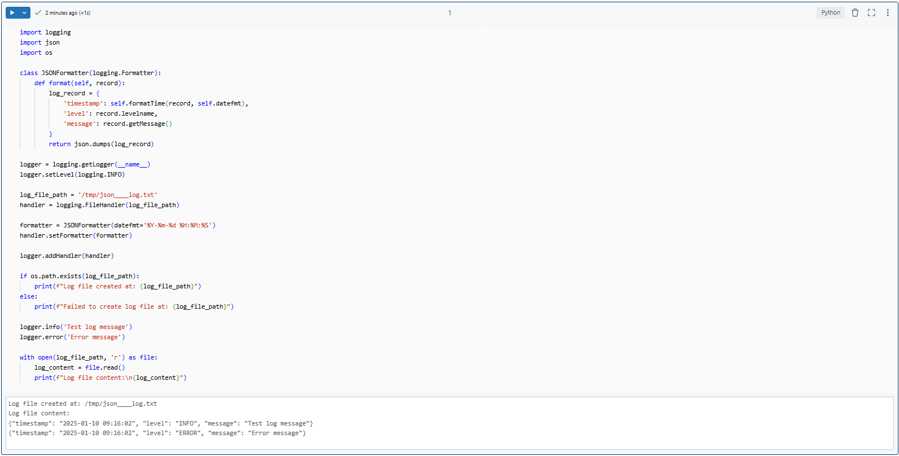Screen dimensions: 899x456
Task: Place cursor on 'import logging' line
Action: pos(45,32)
